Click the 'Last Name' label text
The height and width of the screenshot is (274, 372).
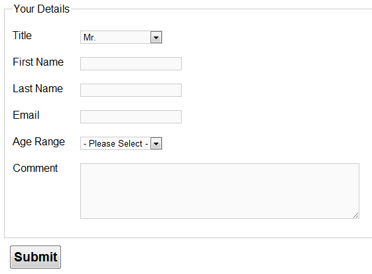(x=38, y=88)
